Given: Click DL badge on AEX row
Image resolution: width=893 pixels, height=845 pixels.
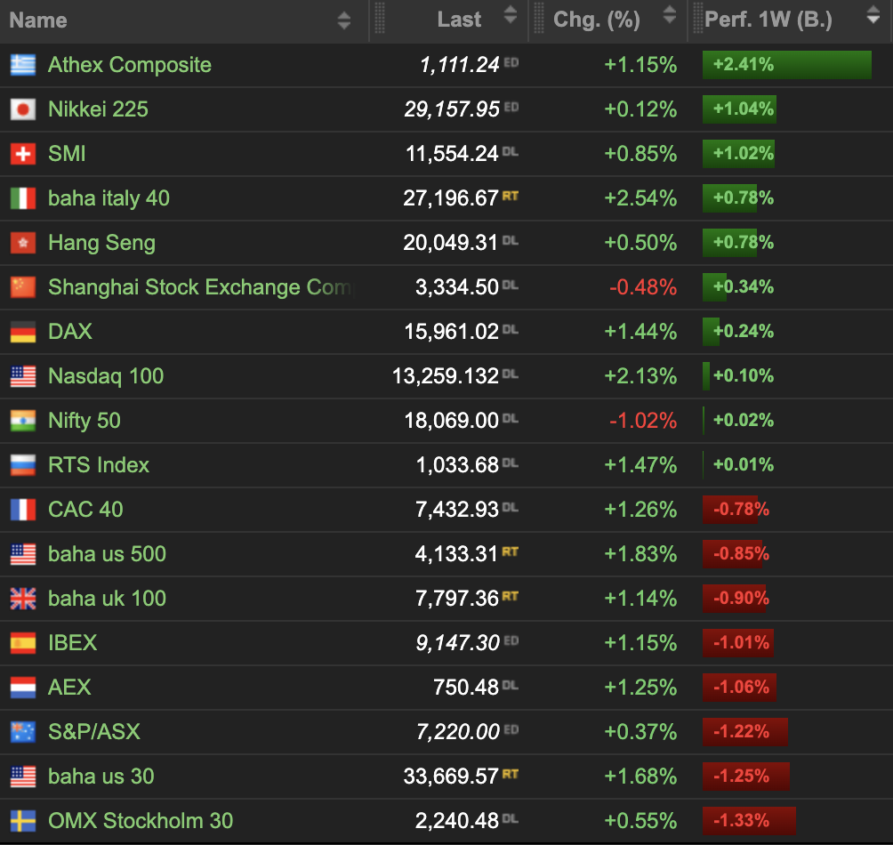Looking at the screenshot, I should point(511,685).
